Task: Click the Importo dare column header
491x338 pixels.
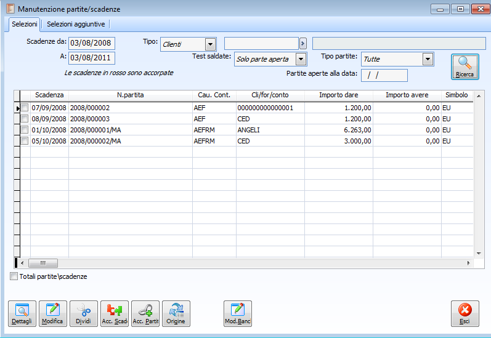Action: click(x=338, y=95)
